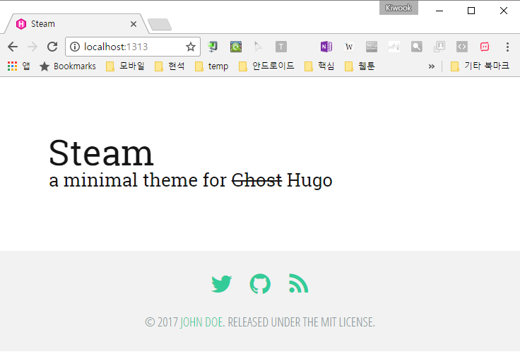Open the Bookmarks star folder
The width and height of the screenshot is (520, 359).
pyautogui.click(x=68, y=66)
